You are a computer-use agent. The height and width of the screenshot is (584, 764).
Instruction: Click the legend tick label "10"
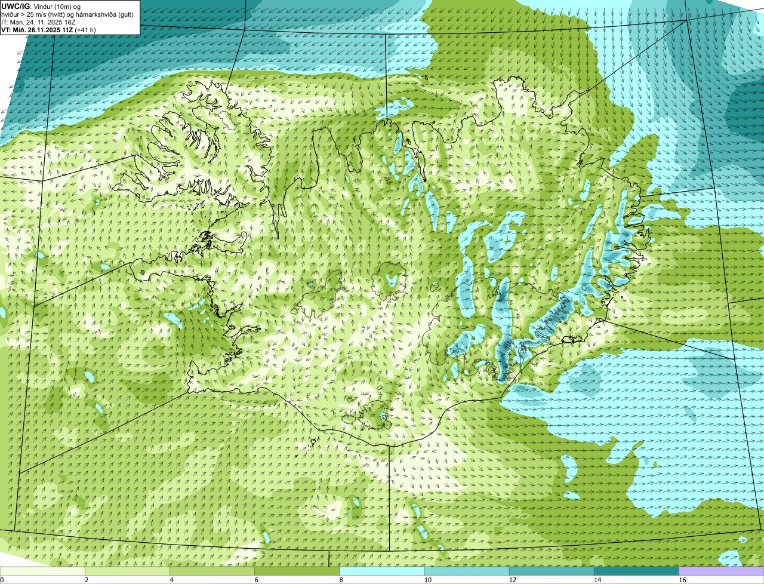pos(427,580)
